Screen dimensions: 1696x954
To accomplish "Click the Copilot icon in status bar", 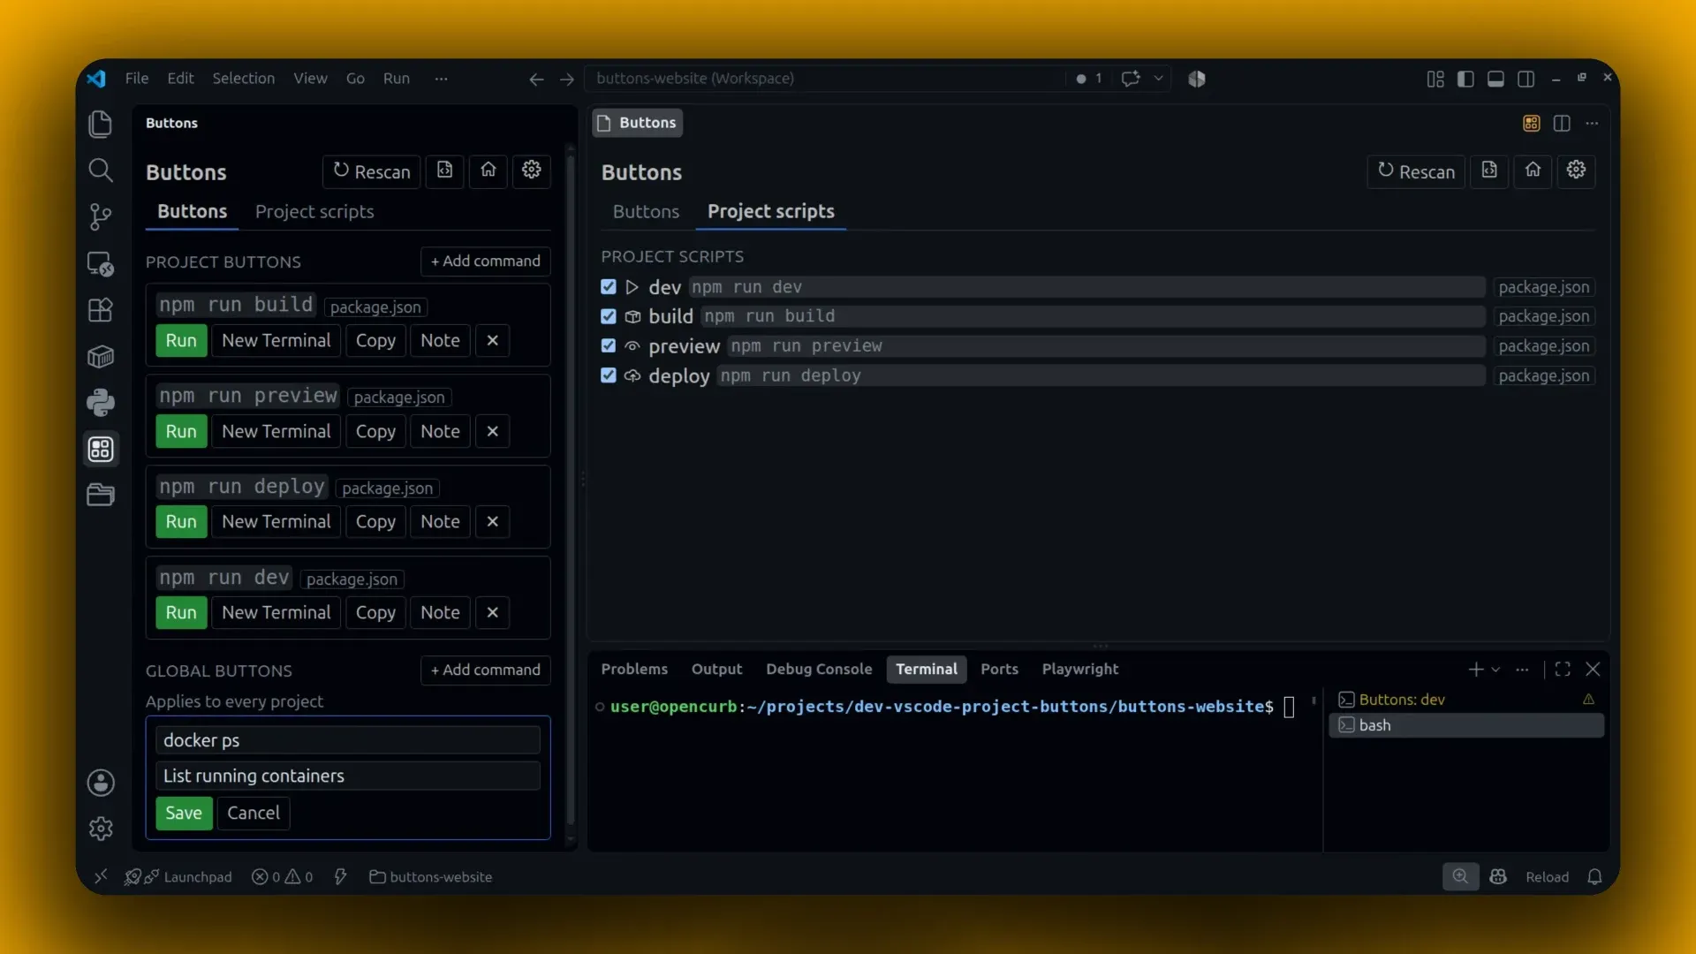I will click(1498, 877).
